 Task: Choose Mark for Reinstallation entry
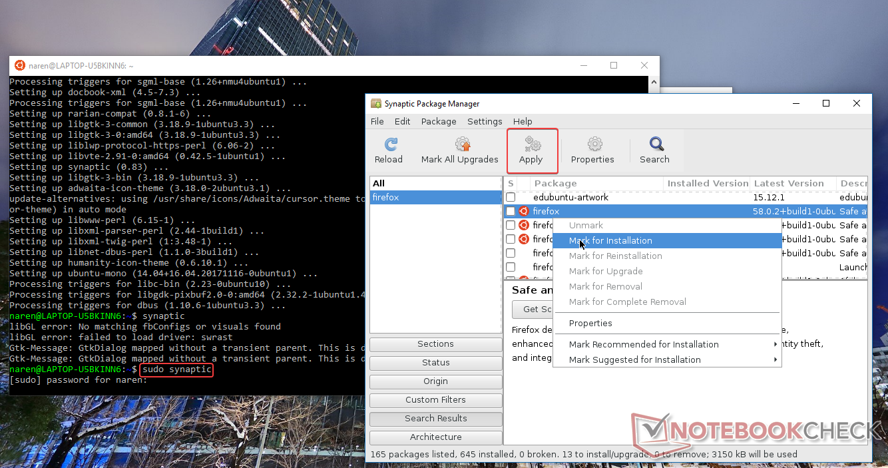[x=667, y=256]
